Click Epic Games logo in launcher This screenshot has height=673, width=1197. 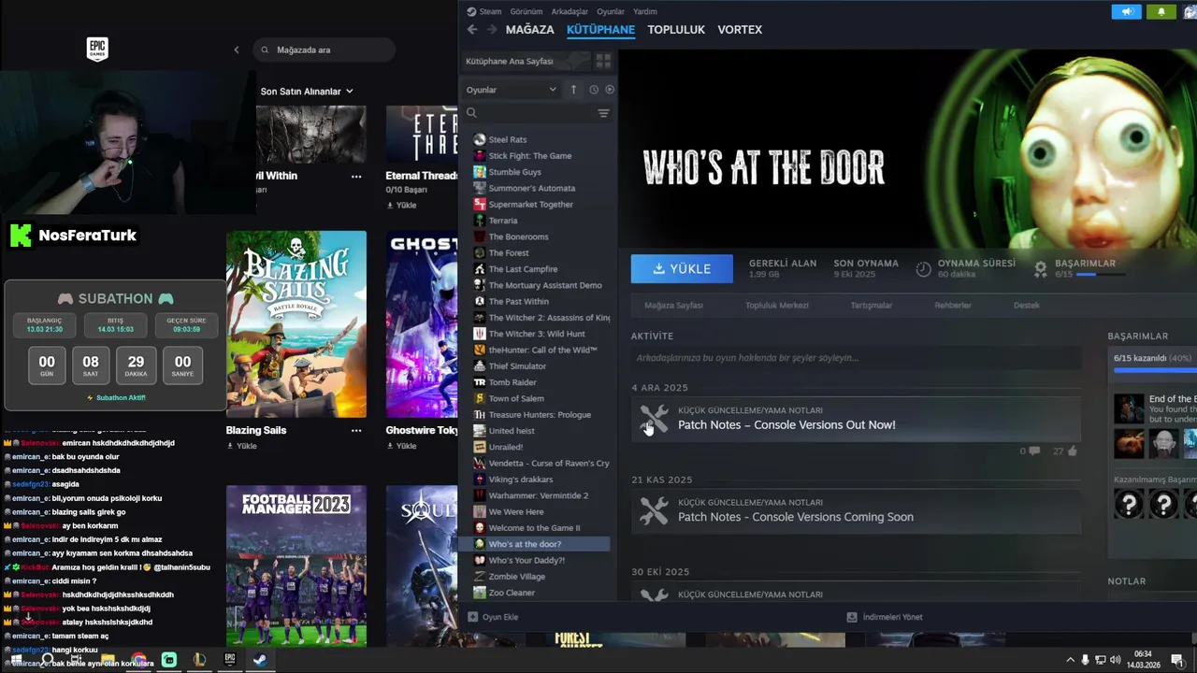tap(97, 50)
